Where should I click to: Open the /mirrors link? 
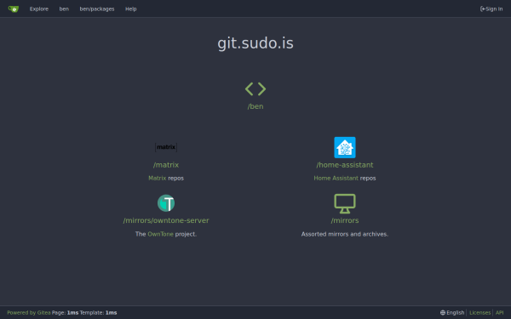(x=345, y=220)
